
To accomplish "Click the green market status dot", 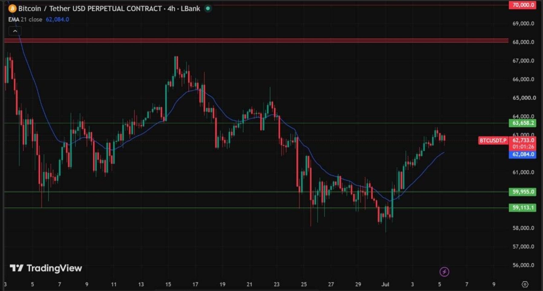I will tap(208, 8).
